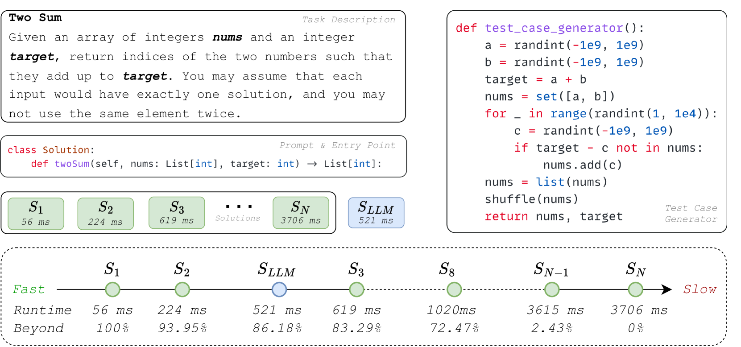The height and width of the screenshot is (347, 741).
Task: Select the S2 circle on the timeline
Action: (182, 289)
